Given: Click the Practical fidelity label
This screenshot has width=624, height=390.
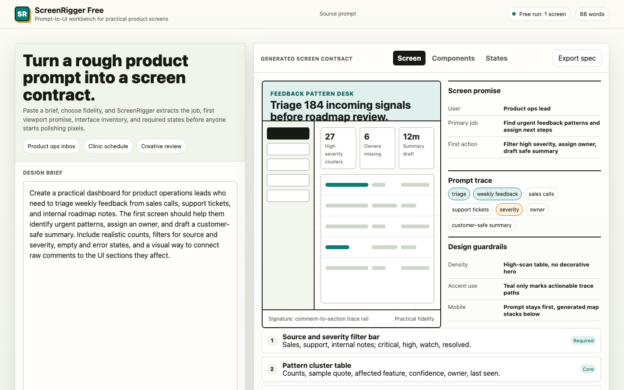Looking at the screenshot, I should tap(414, 319).
